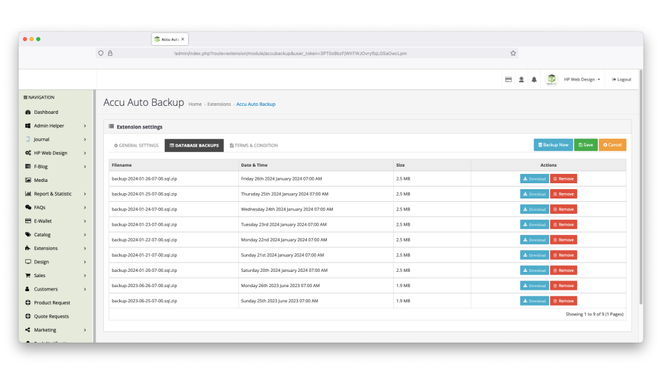This screenshot has width=662, height=387.
Task: Expand the Catalog menu chevron
Action: [85, 235]
